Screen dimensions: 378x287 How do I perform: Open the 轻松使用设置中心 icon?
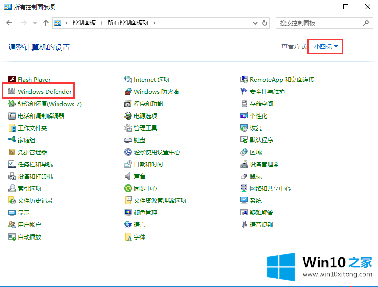tap(128, 152)
